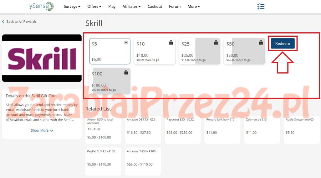Viewport: 321px width, 178px height.
Task: Open the ySense logo home link
Action: pyautogui.click(x=41, y=6)
